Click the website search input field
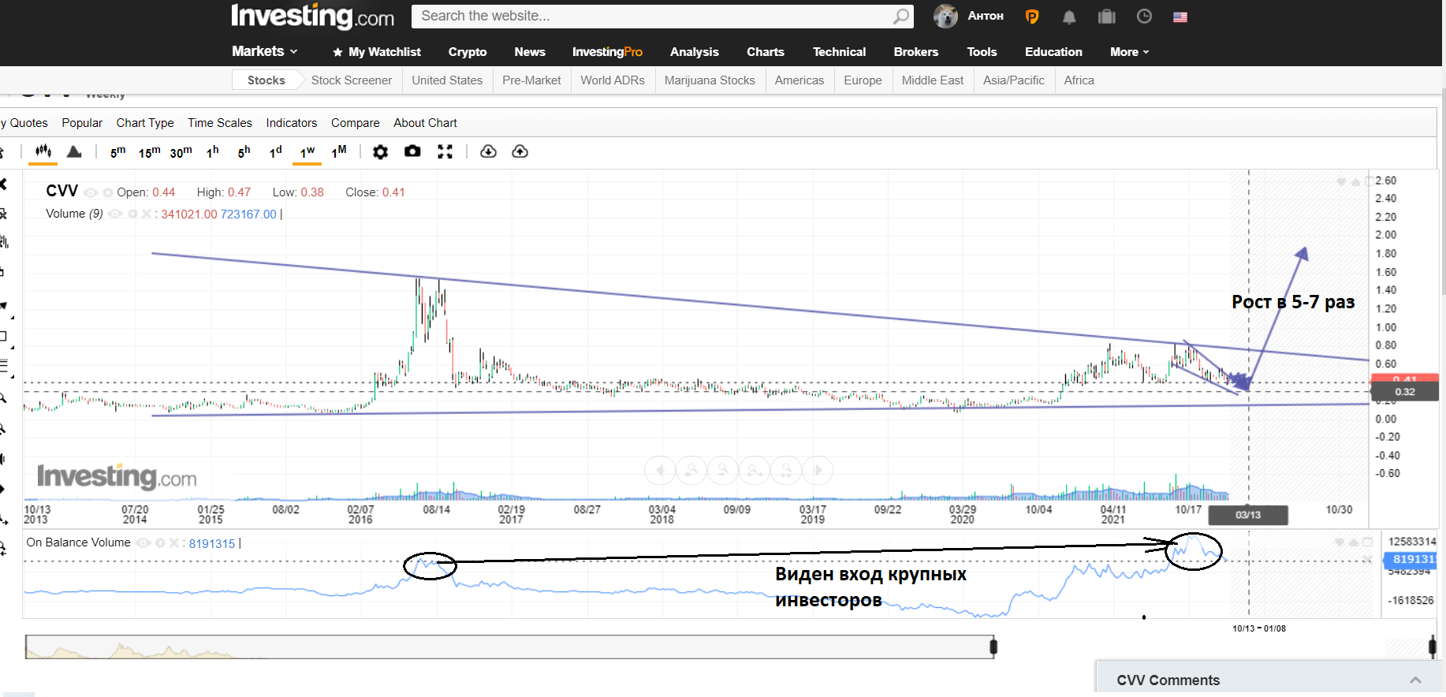The image size is (1446, 697). (654, 16)
